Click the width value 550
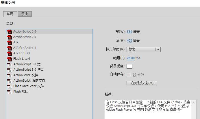The image size is (200, 119). tap(129, 32)
